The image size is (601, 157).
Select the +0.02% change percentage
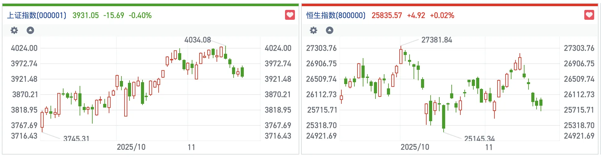tap(442, 15)
